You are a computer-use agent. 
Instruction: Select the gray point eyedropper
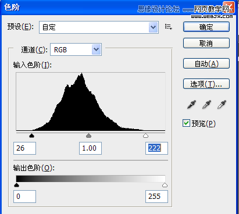[x=206, y=105]
